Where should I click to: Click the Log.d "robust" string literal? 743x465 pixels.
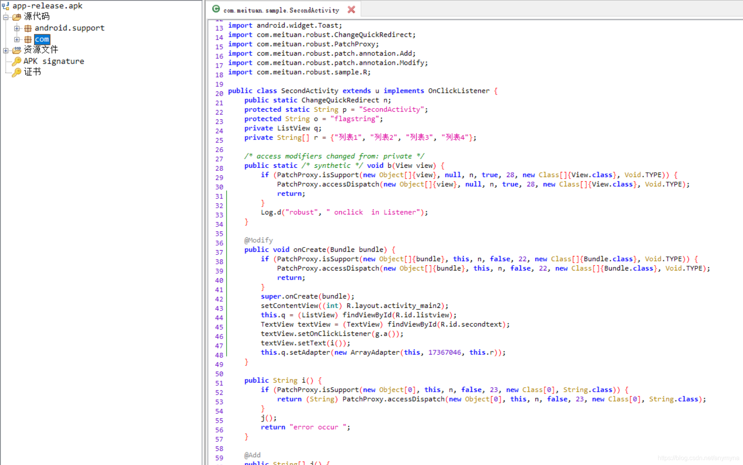301,212
